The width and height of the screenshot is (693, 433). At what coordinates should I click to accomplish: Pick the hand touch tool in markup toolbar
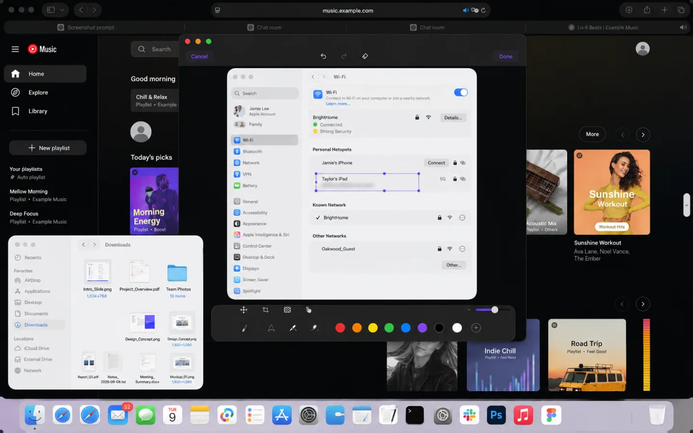(x=308, y=310)
